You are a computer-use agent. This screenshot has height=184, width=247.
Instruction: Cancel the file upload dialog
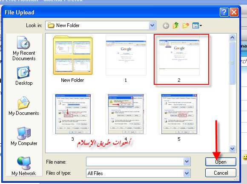pyautogui.click(x=221, y=173)
